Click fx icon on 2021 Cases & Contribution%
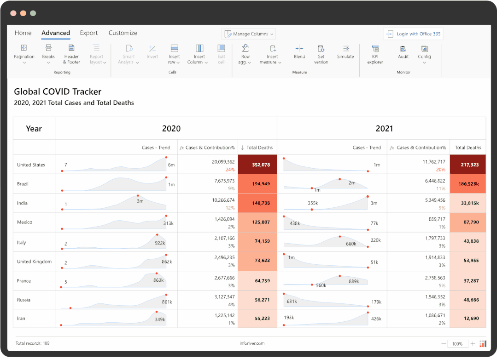This screenshot has height=359, width=497. 392,148
